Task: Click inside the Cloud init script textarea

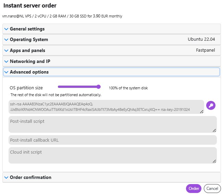Action: pos(113,155)
